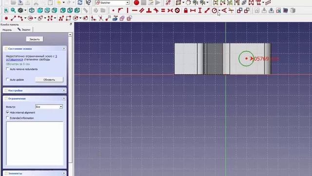Enable Extended information checkbox
The height and width of the screenshot is (176, 312).
coord(8,118)
